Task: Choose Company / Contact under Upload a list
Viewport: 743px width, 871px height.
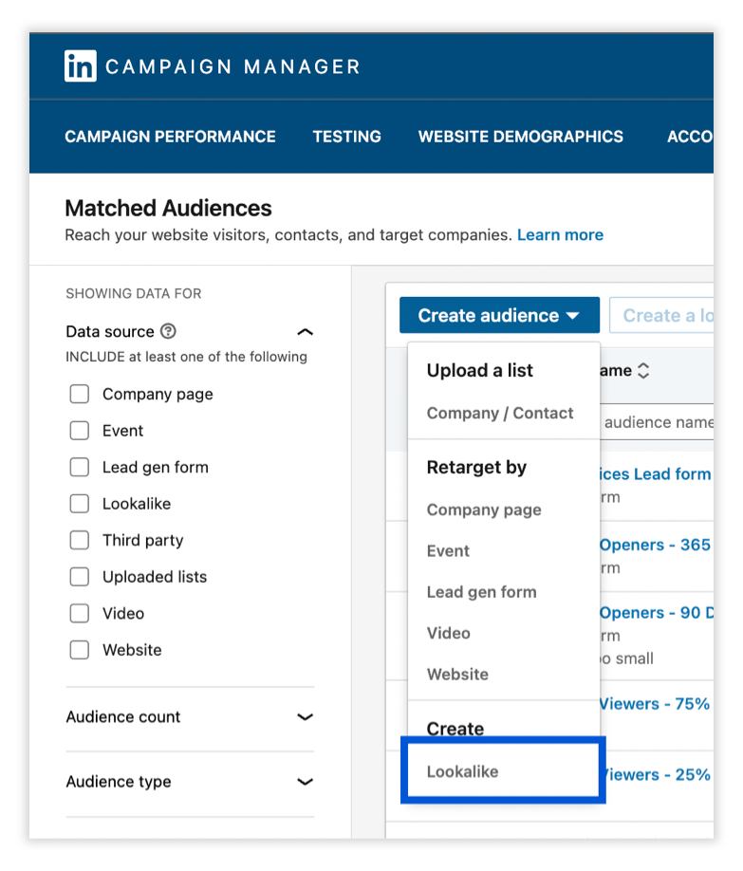Action: [499, 414]
